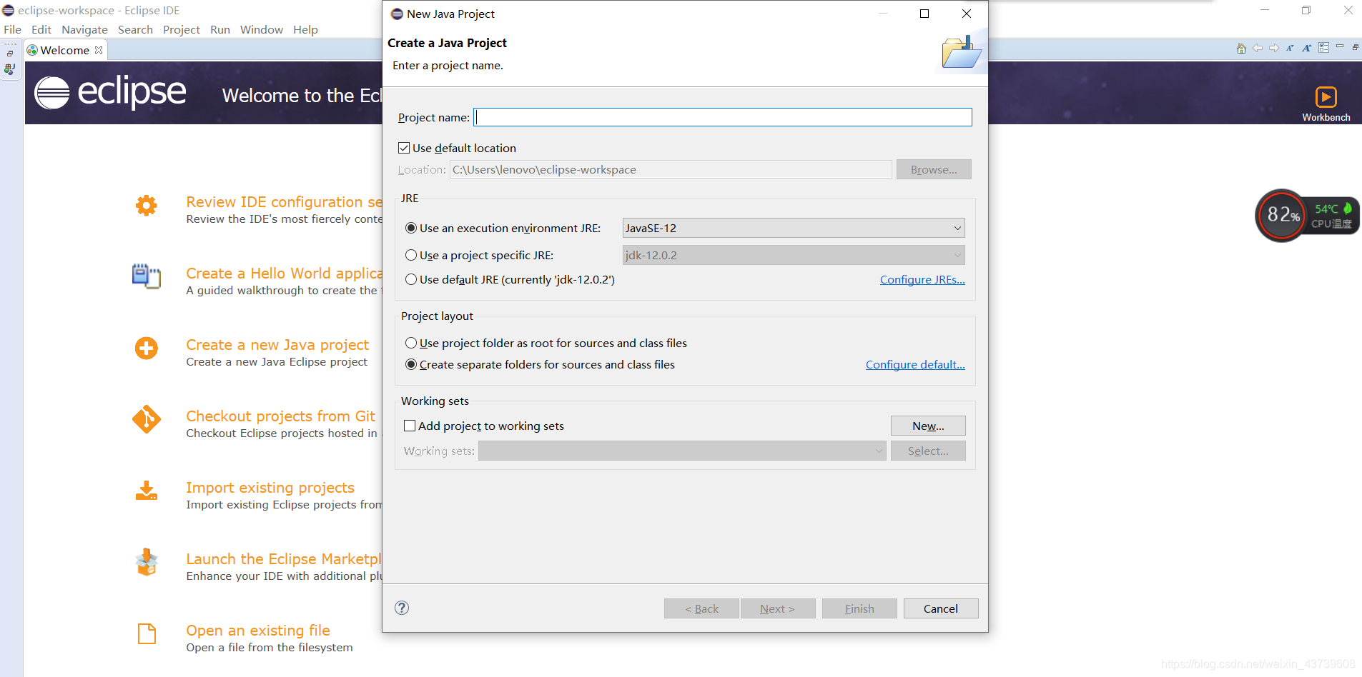
Task: Open the Edit menu
Action: (41, 29)
